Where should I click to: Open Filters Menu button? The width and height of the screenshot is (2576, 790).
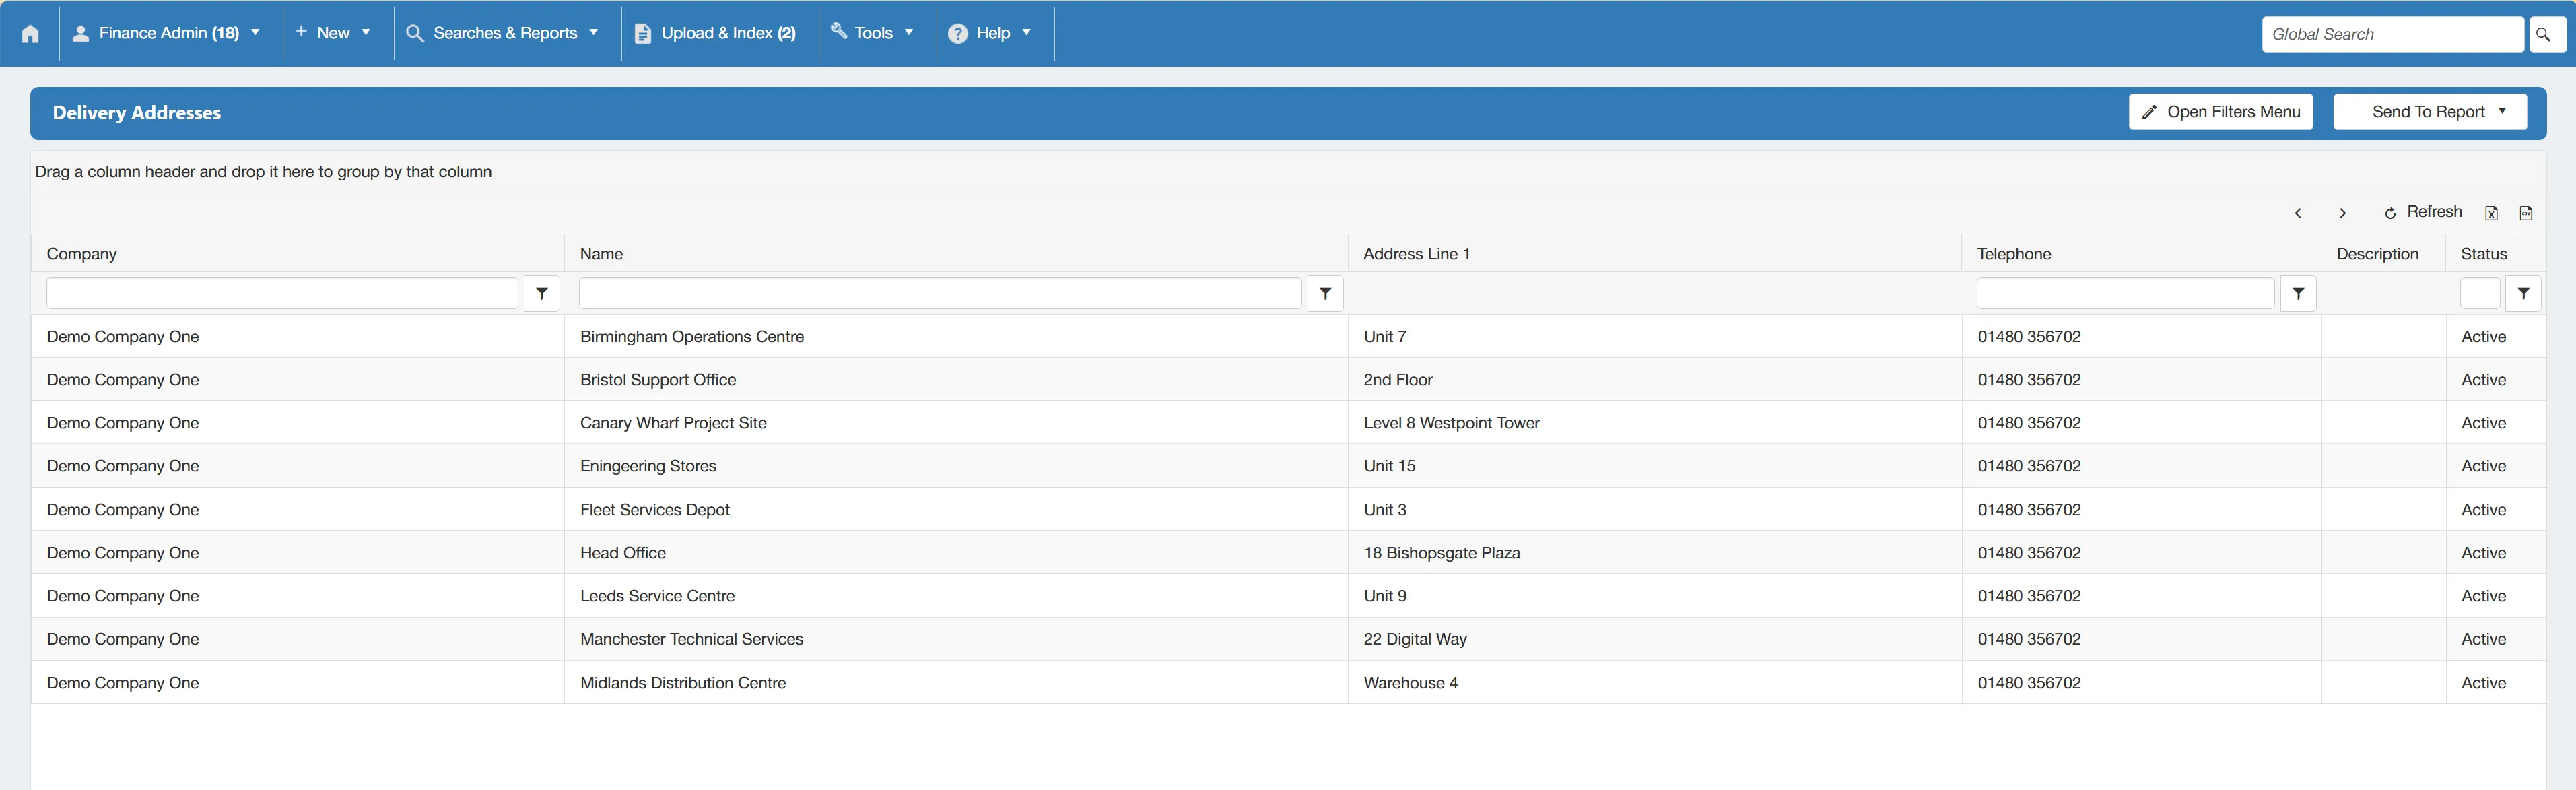[x=2221, y=112]
